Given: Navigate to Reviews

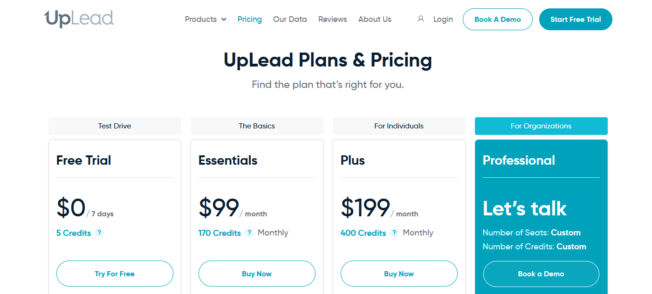Looking at the screenshot, I should (x=332, y=20).
